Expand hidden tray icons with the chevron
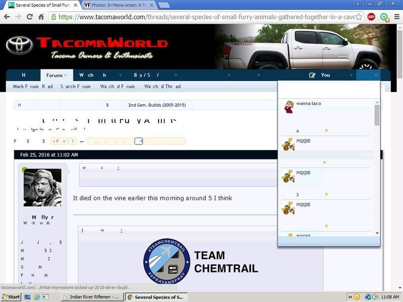The width and height of the screenshot is (403, 302). (350, 297)
